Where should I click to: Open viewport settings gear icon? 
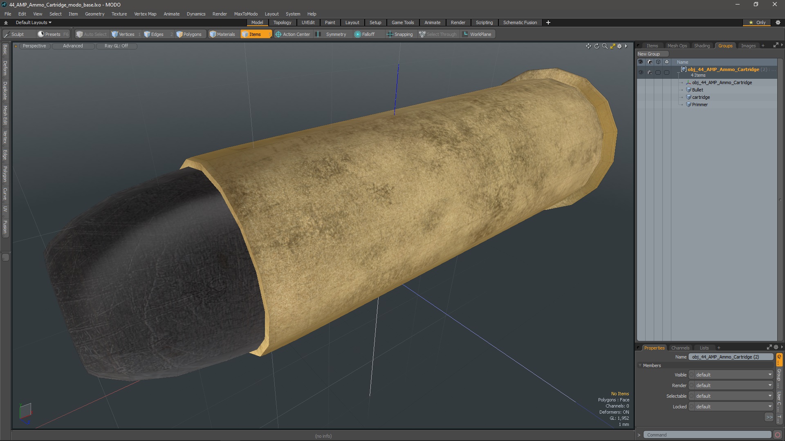click(x=619, y=46)
